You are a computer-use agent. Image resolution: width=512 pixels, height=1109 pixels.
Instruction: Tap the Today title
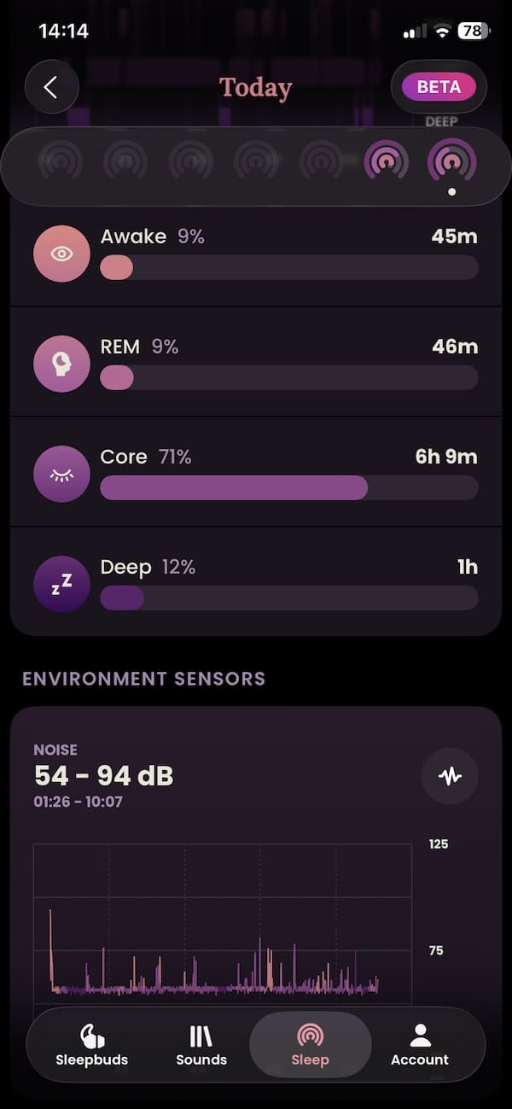point(255,87)
